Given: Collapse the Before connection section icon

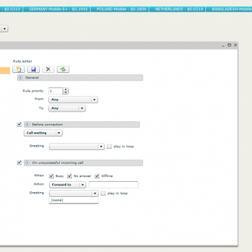Looking at the screenshot, I should 27,125.
